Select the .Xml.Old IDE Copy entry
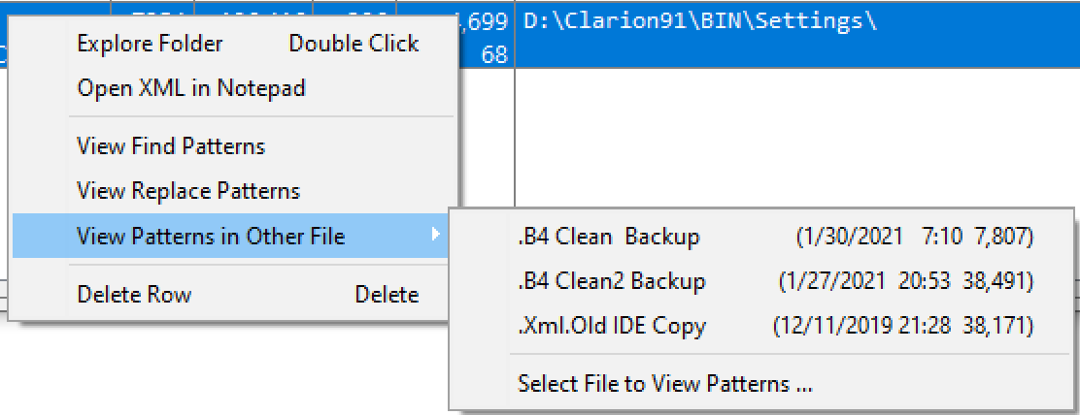 coord(612,326)
